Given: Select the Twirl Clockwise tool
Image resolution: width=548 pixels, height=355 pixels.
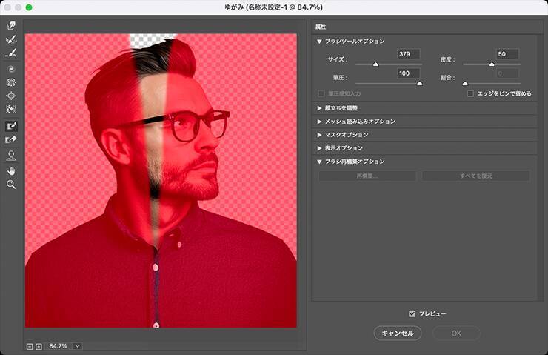Looking at the screenshot, I should 11,68.
